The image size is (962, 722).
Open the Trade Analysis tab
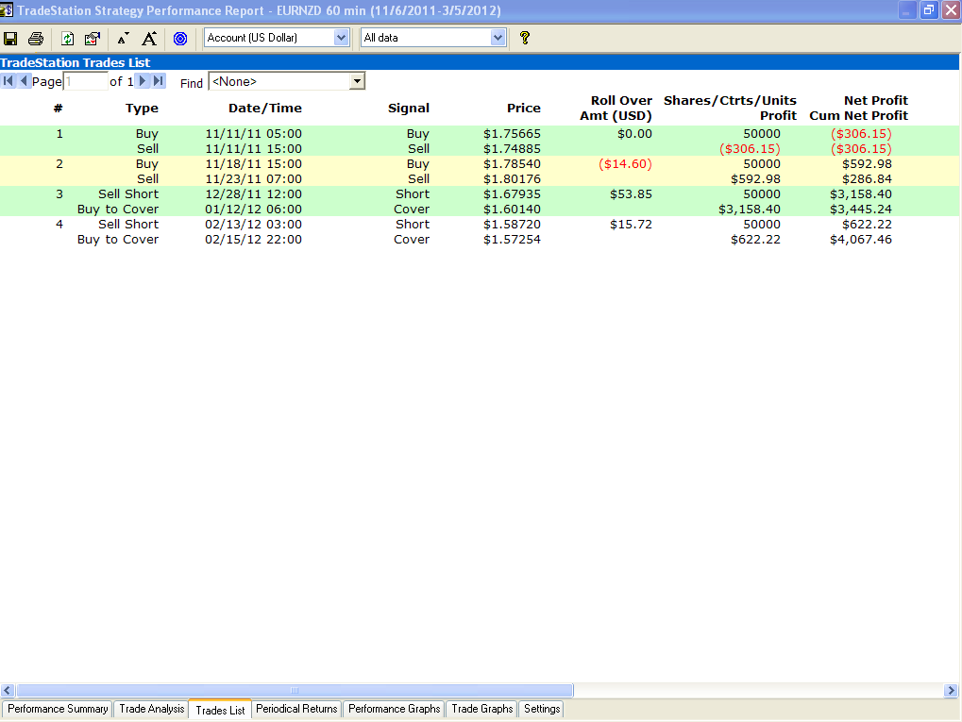152,709
